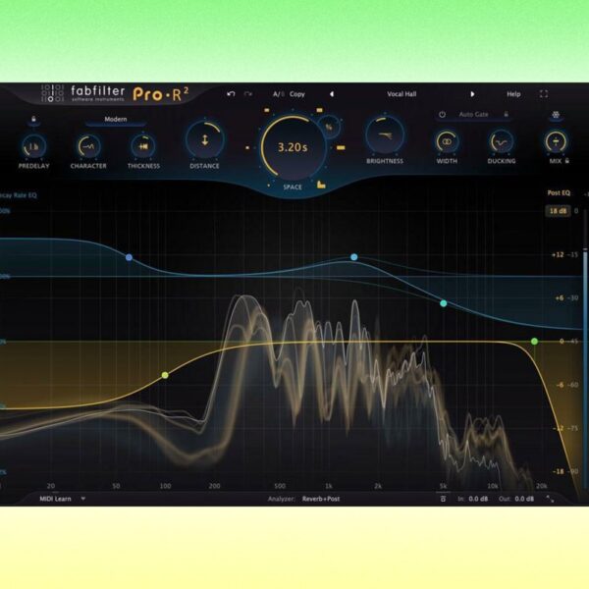Screen dimensions: 589x589
Task: Select the teal decay EQ node
Action: 444,303
